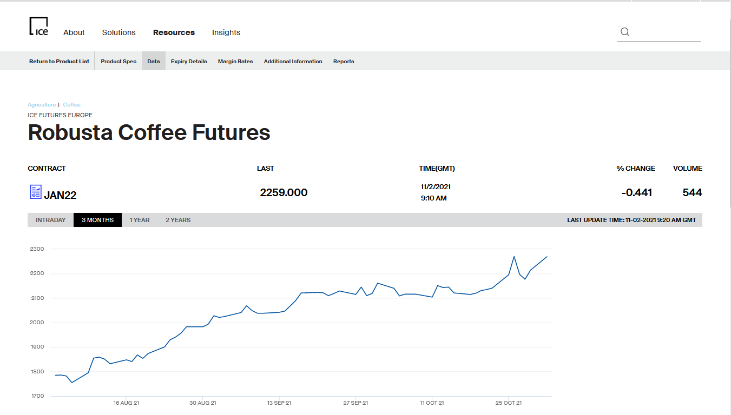Viewport: 731px width, 415px height.
Task: Open the Additional Information tab
Action: 293,61
